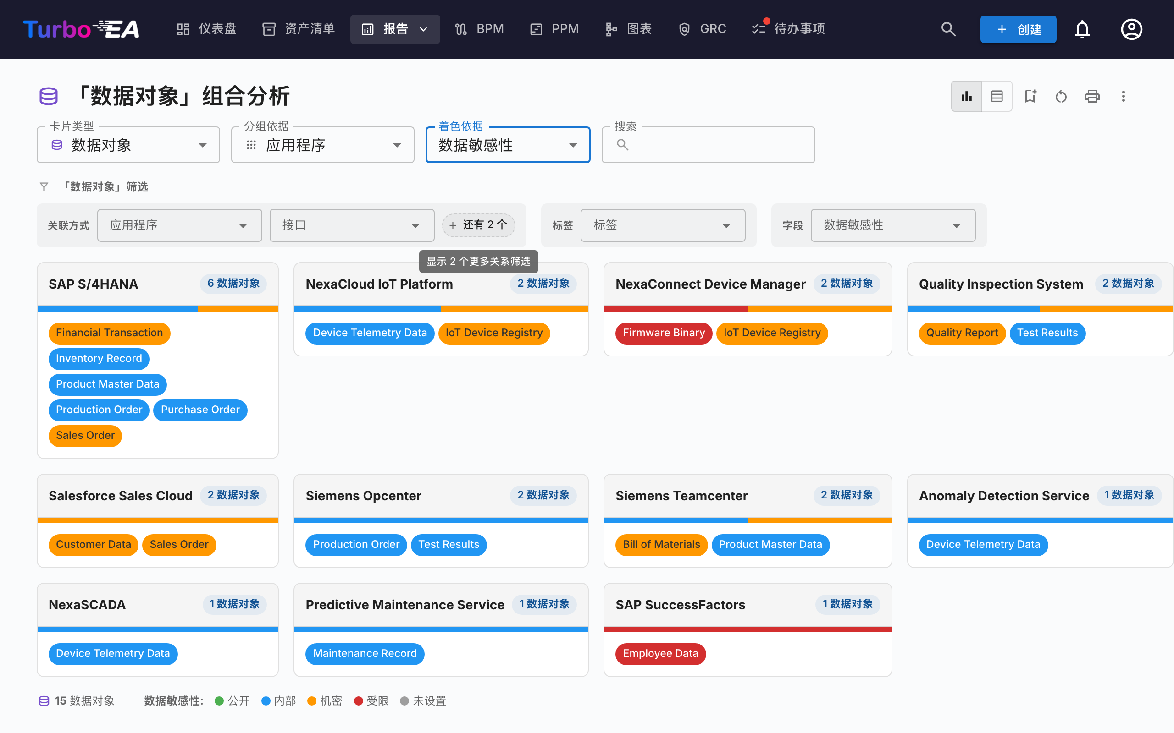The width and height of the screenshot is (1174, 733).
Task: Click red 受限 legend entry
Action: [x=371, y=701]
